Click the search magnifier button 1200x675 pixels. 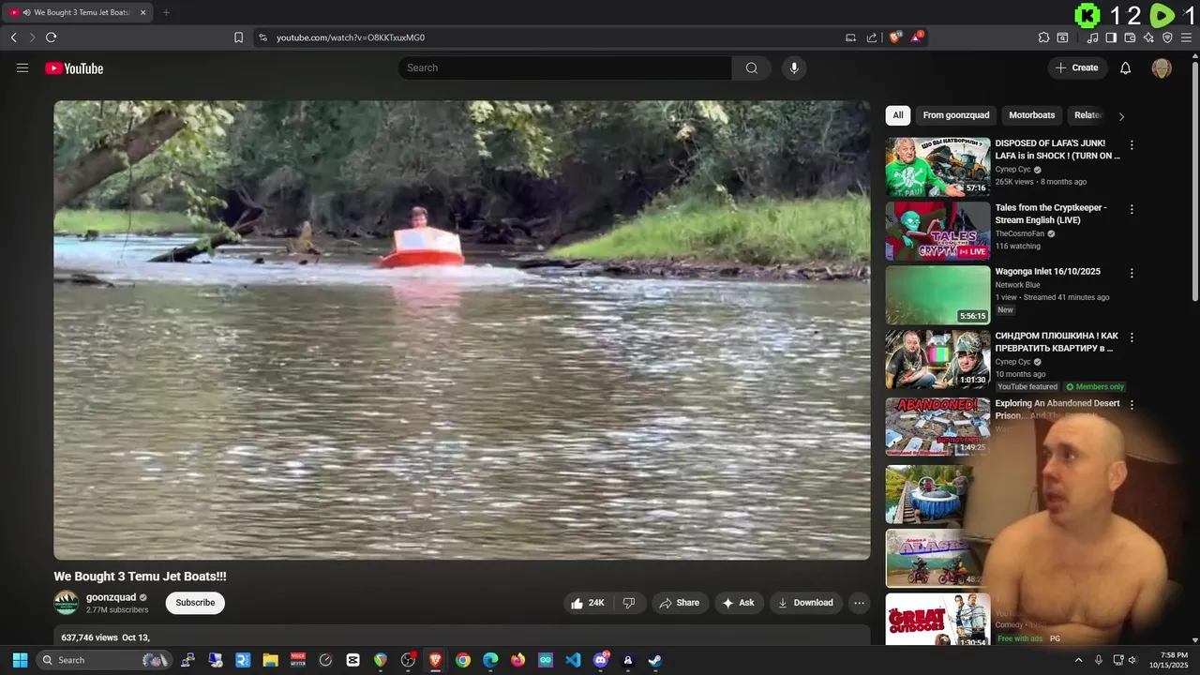point(751,67)
